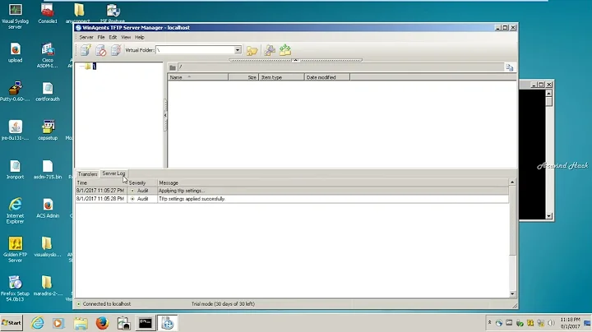This screenshot has height=332, width=592.
Task: Open the maradns-2 desktop folder
Action: tap(48, 286)
